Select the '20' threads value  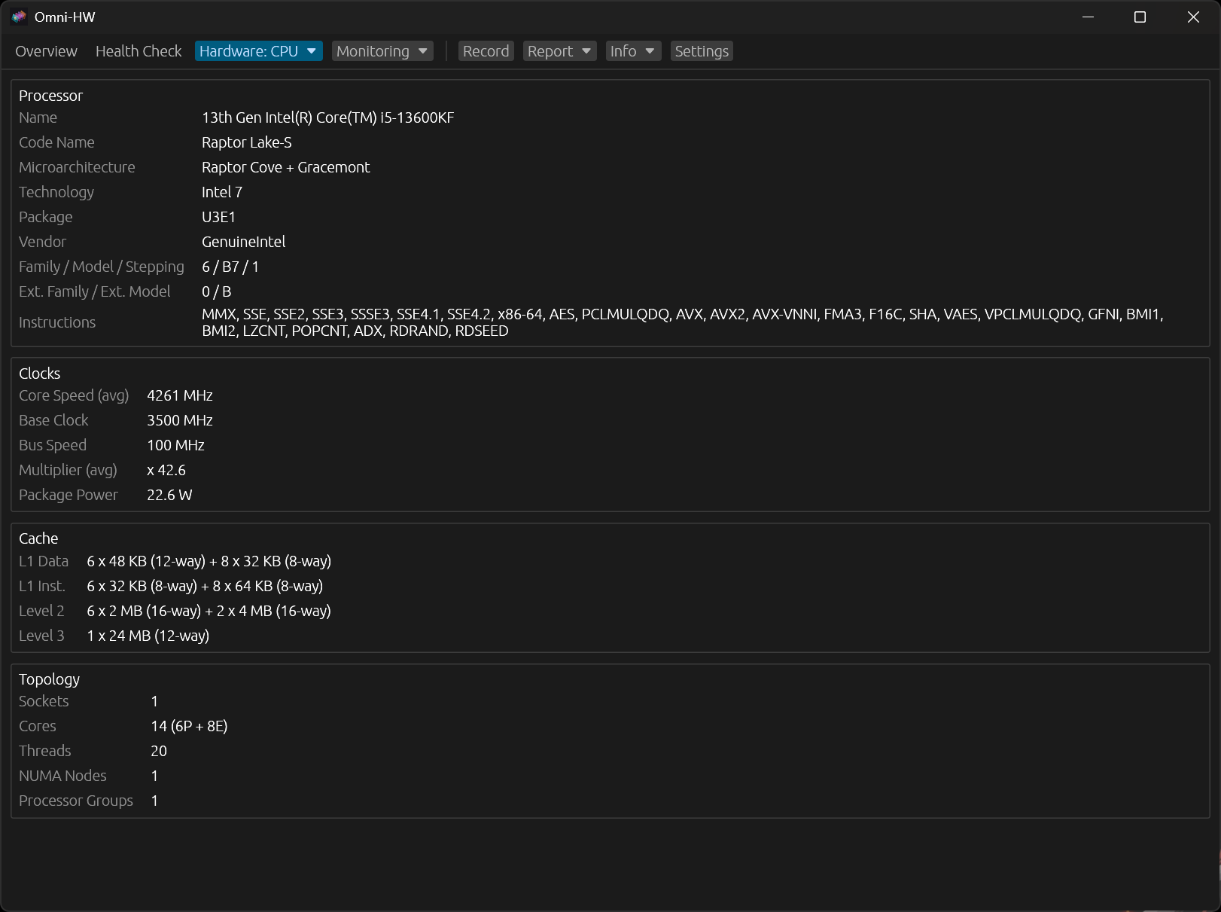tap(159, 751)
